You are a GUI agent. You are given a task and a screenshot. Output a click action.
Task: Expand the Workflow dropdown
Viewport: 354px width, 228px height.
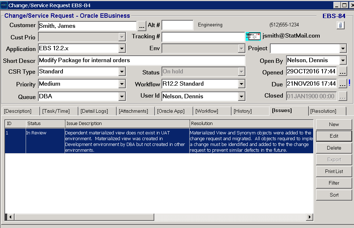pyautogui.click(x=241, y=84)
